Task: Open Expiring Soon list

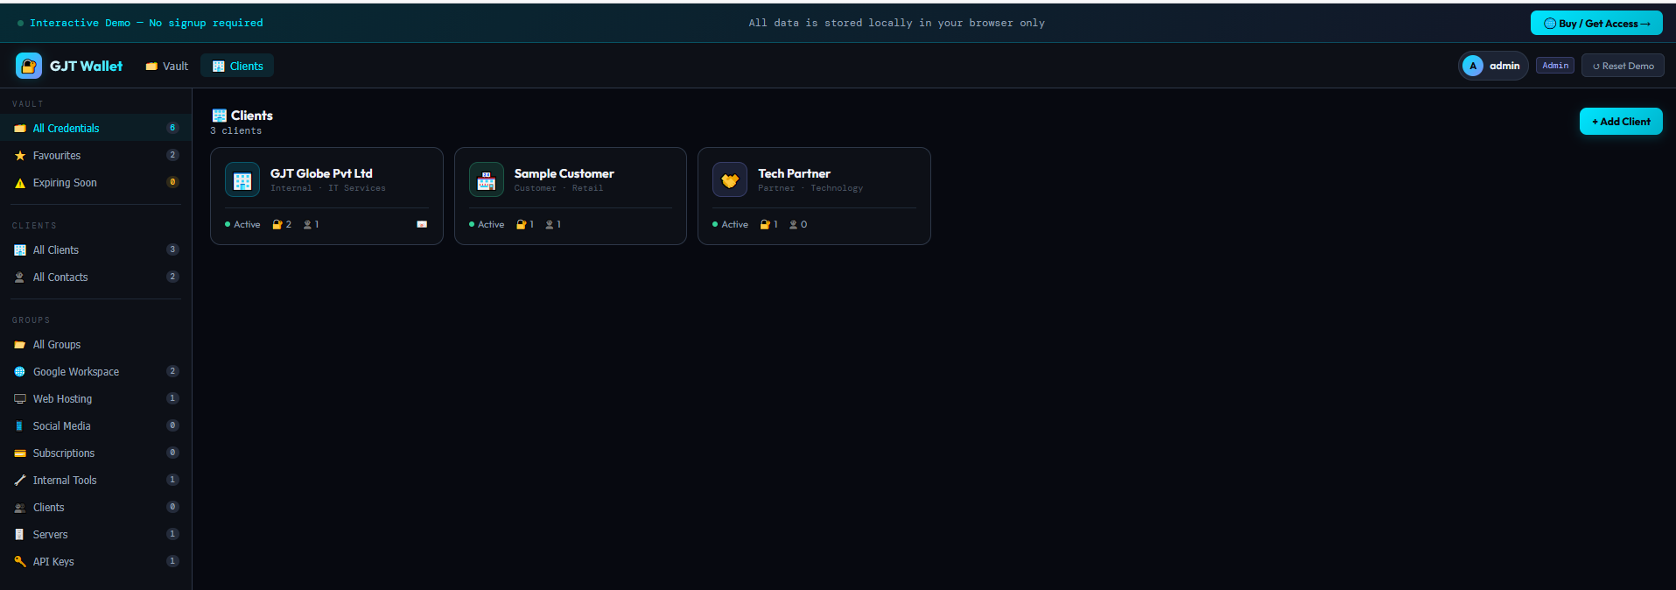Action: coord(95,182)
